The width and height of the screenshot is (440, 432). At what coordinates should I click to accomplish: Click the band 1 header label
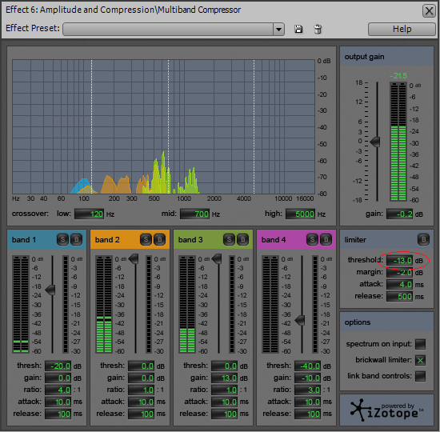pyautogui.click(x=24, y=240)
